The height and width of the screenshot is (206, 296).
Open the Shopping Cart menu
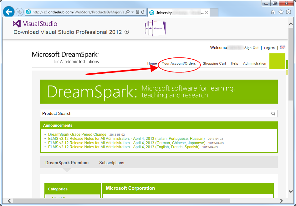(x=214, y=63)
